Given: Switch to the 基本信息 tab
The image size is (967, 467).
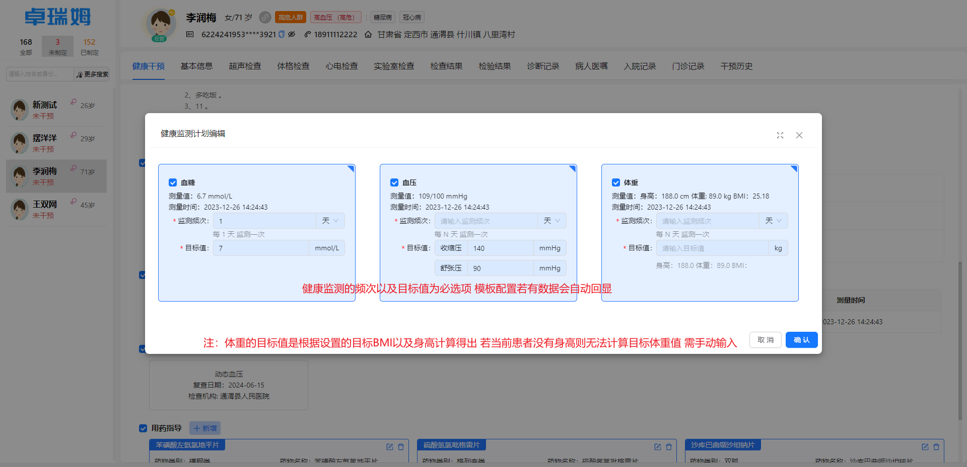Looking at the screenshot, I should (196, 66).
